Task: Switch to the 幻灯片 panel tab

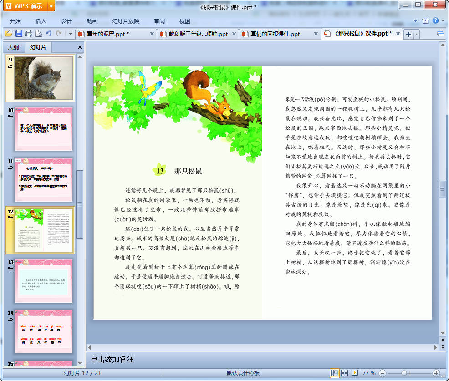Action: pyautogui.click(x=38, y=47)
